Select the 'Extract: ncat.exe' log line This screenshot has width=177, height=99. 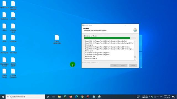pyautogui.click(x=90, y=57)
